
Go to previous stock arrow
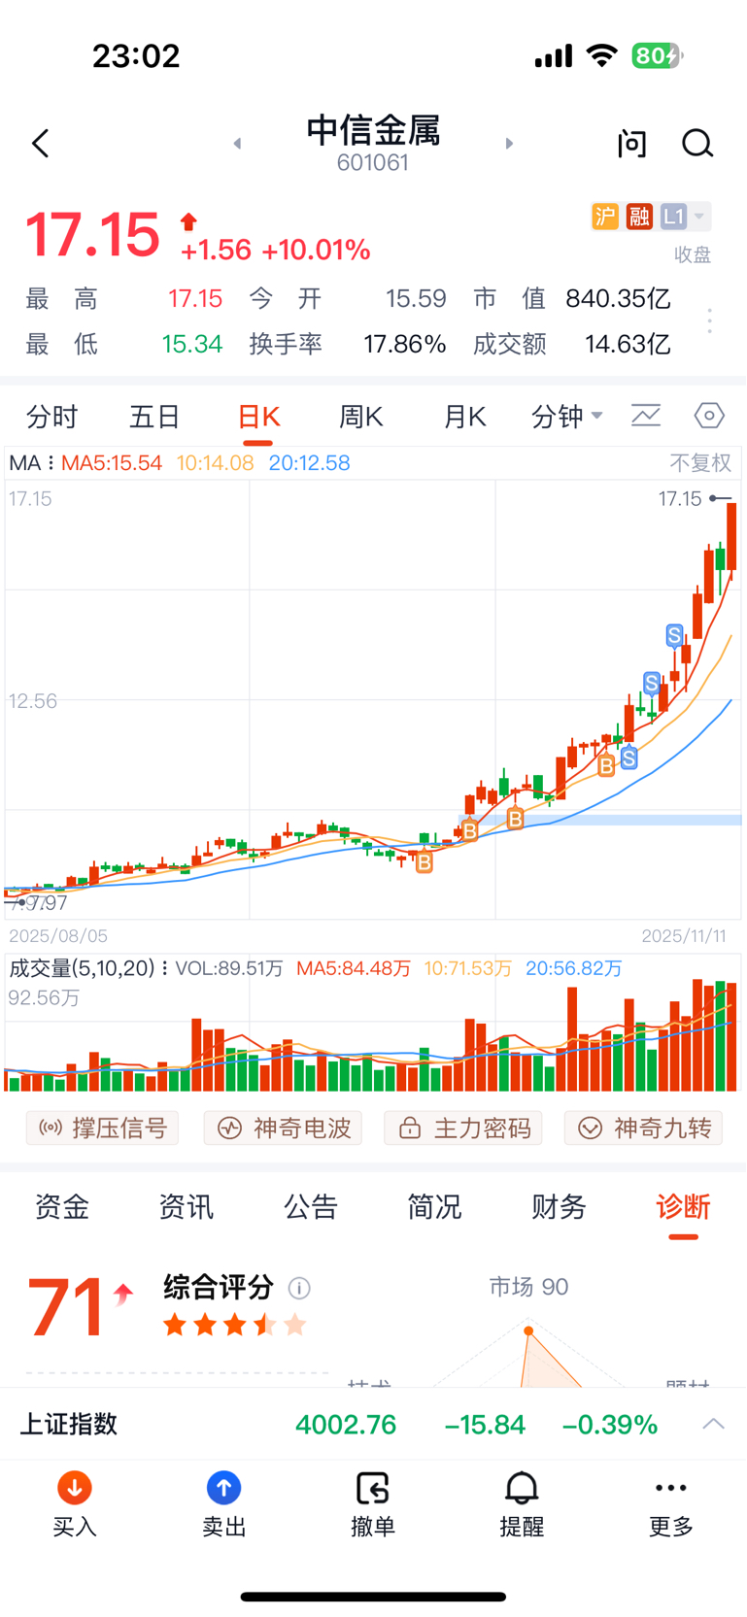tap(237, 144)
